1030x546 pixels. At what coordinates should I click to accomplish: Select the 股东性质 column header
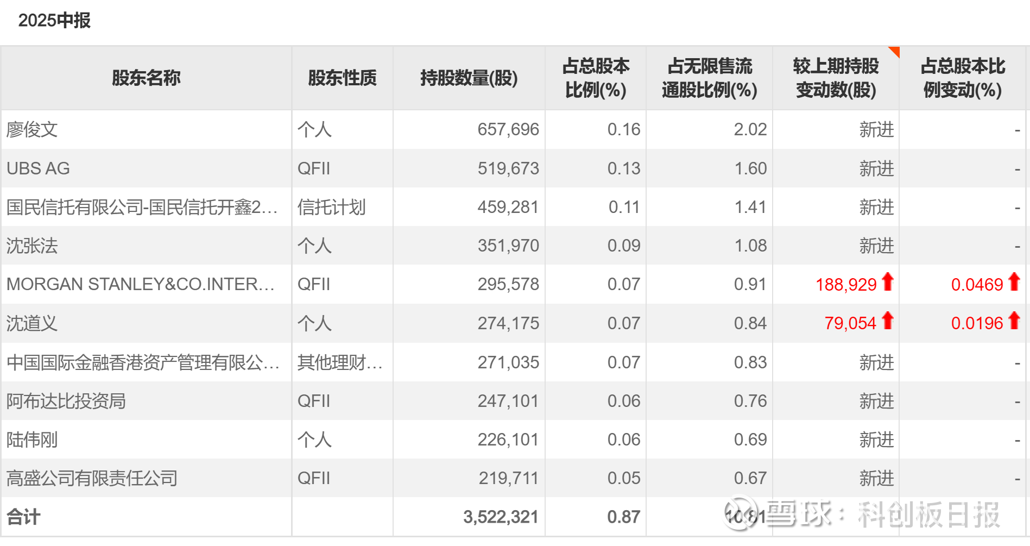[342, 78]
